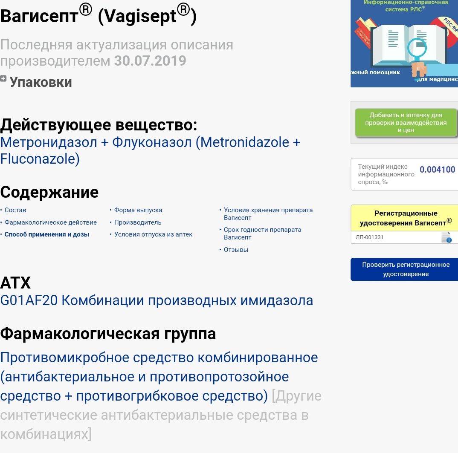Open ATX code G01AF20 link
The width and height of the screenshot is (458, 453).
coord(157,300)
